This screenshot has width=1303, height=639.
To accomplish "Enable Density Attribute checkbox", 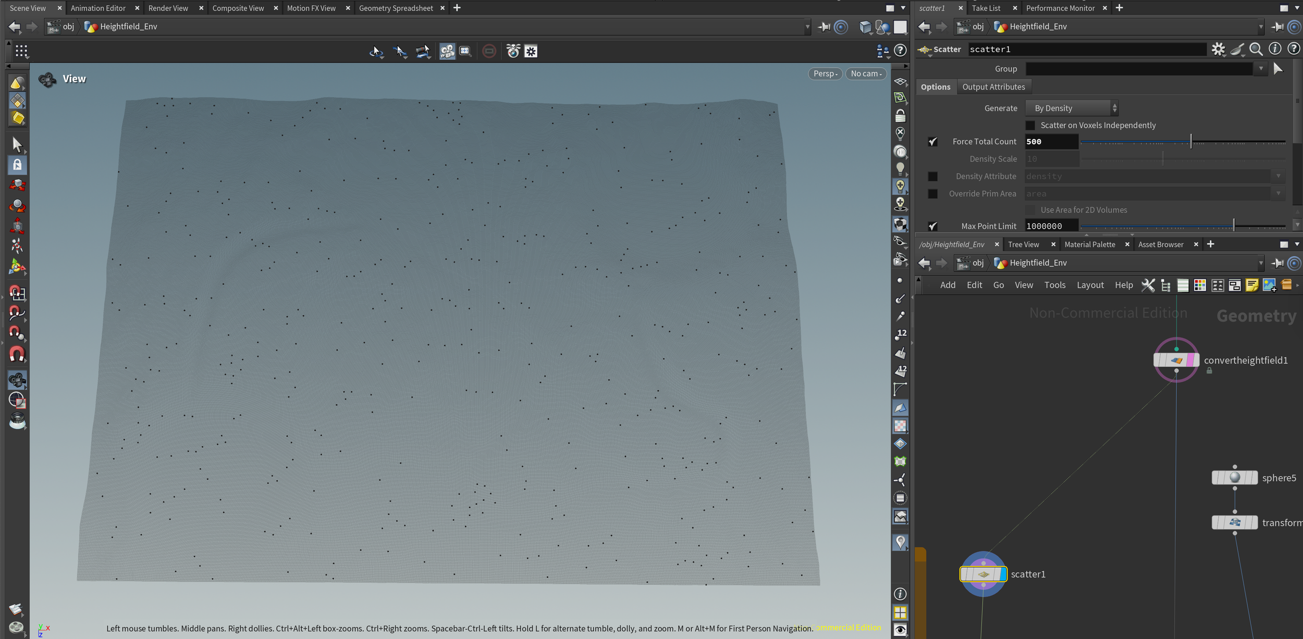I will (933, 177).
